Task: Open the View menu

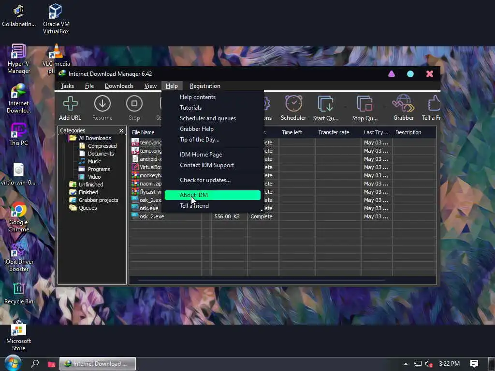Action: 150,86
